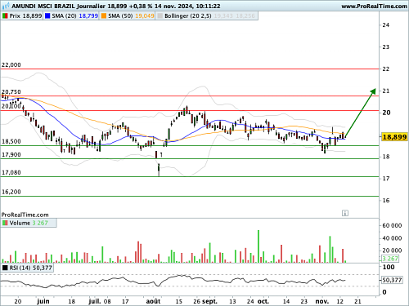Click the info icon below the price chart
This screenshot has width=409, height=306.
click(x=345, y=213)
